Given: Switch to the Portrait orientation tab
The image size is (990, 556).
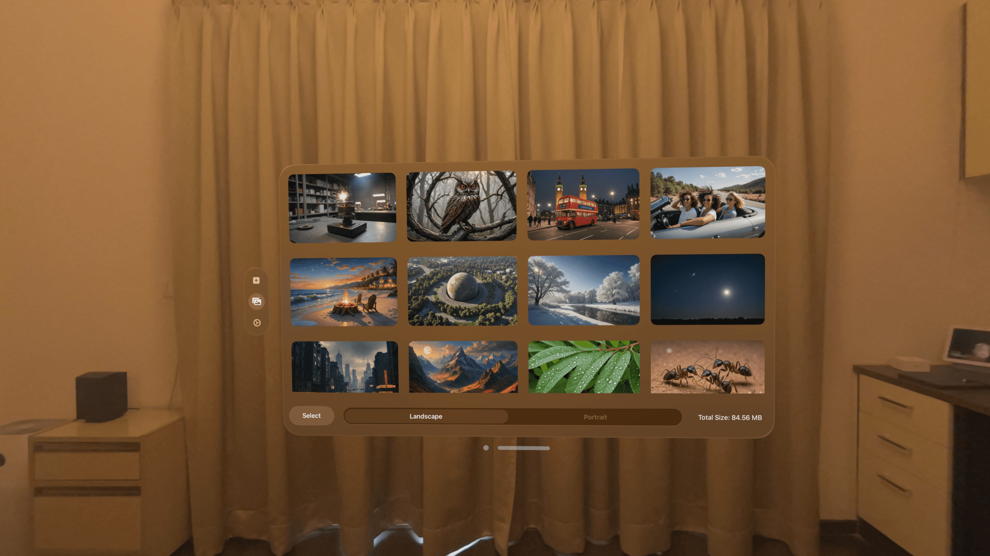Looking at the screenshot, I should [594, 417].
